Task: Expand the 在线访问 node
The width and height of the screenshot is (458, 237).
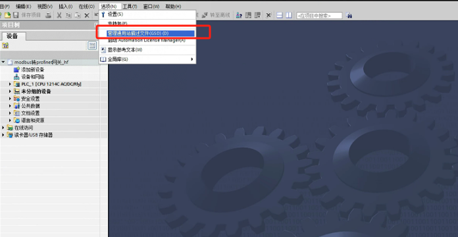Action: point(3,128)
